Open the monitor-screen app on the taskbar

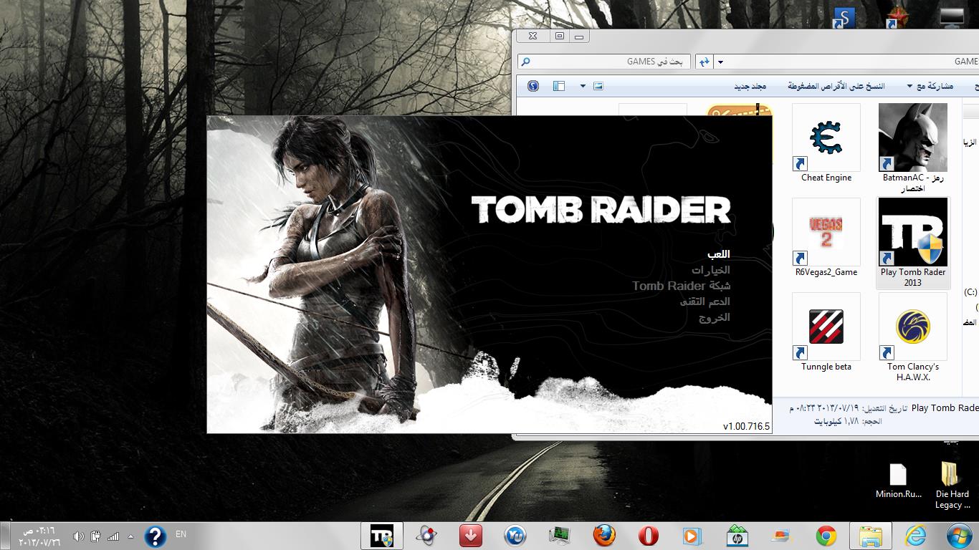[x=559, y=536]
